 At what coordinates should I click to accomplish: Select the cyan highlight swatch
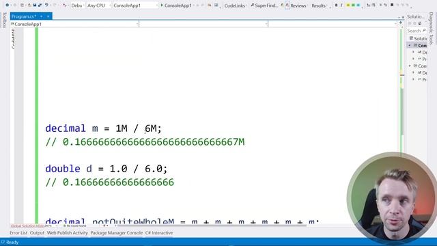(358, 5)
